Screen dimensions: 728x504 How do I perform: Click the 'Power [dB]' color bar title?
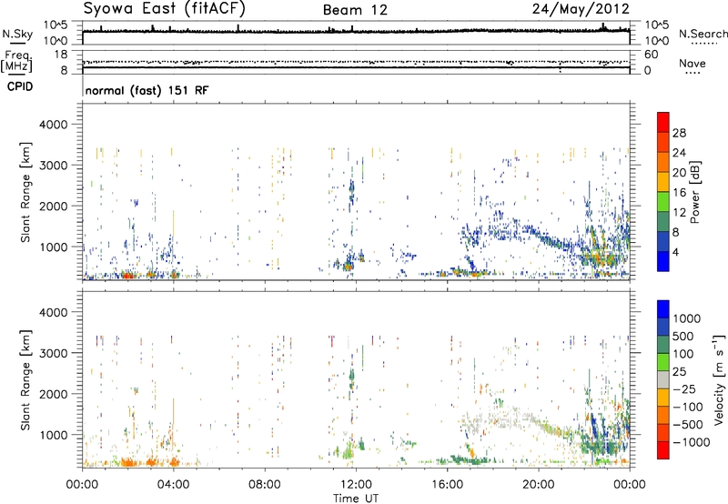[x=694, y=192]
